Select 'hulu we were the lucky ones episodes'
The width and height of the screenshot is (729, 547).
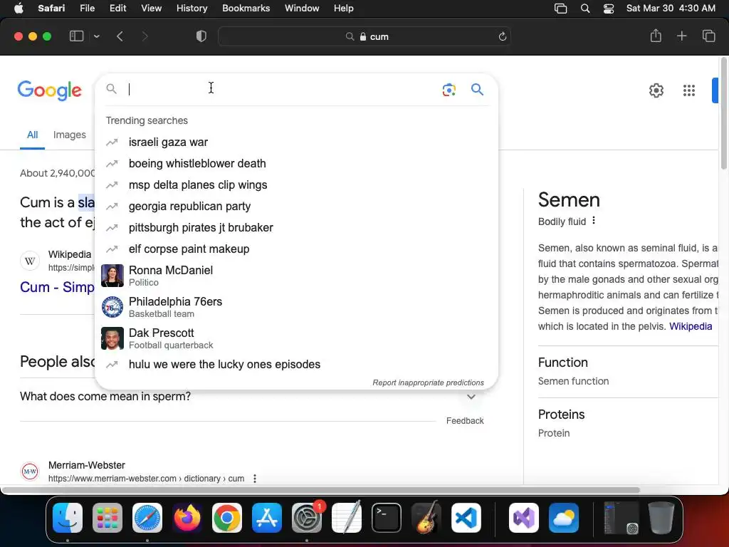click(296, 364)
